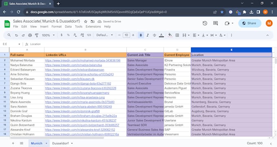The image size is (277, 147).
Task: Format as currency with dollar icon
Action: [x=61, y=35]
